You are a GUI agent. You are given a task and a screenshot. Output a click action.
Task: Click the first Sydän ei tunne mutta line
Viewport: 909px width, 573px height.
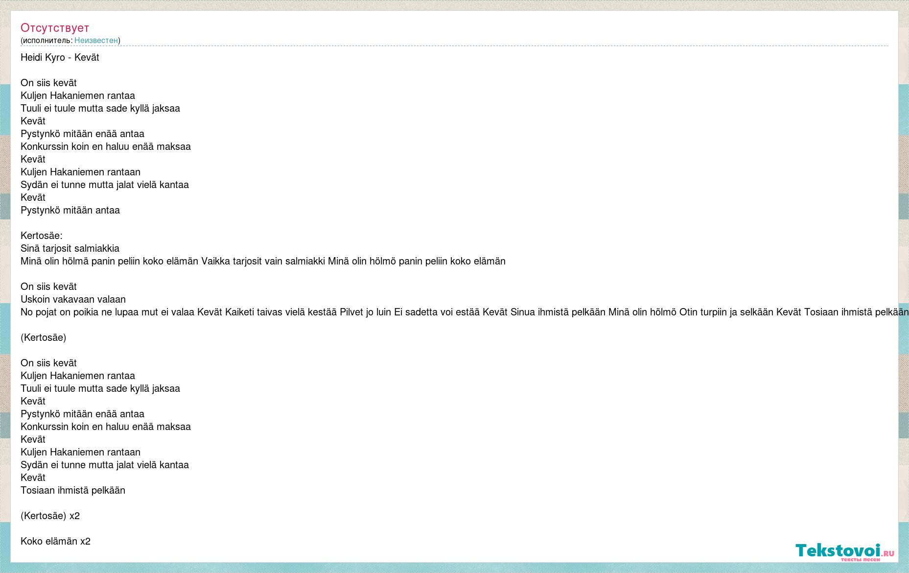tap(105, 185)
